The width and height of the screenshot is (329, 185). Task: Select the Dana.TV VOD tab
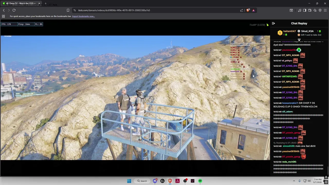click(x=22, y=3)
